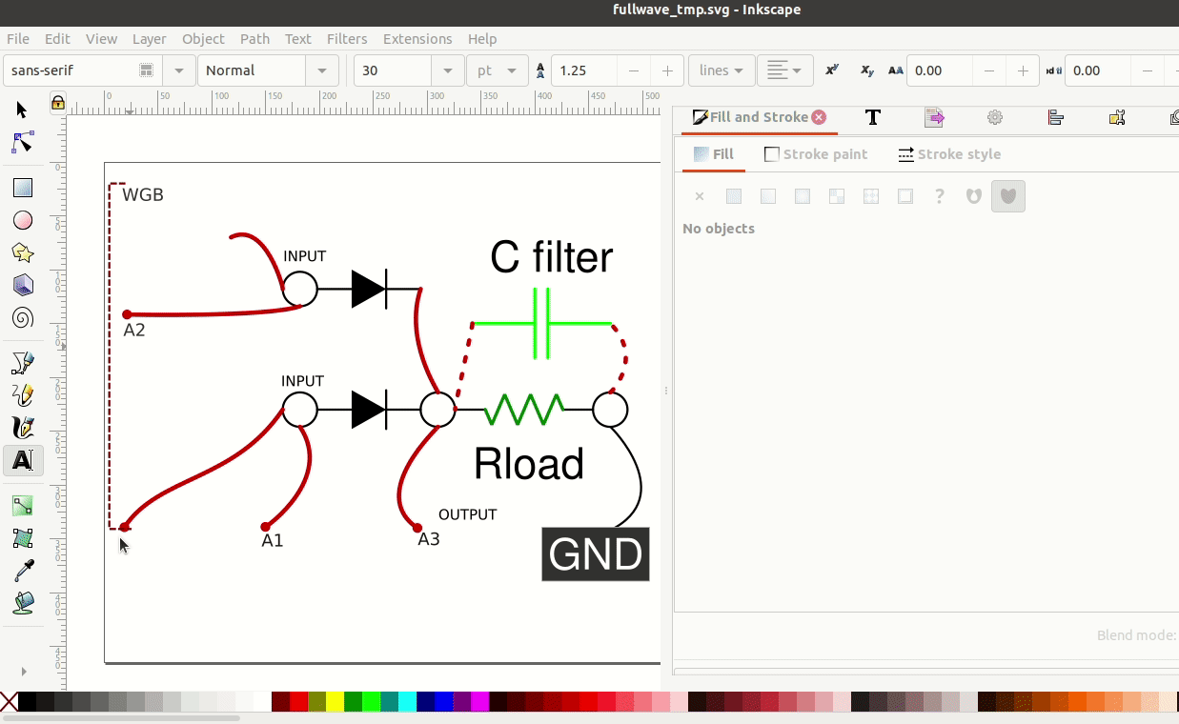
Task: Select the Calligraphy tool
Action: 23,427
